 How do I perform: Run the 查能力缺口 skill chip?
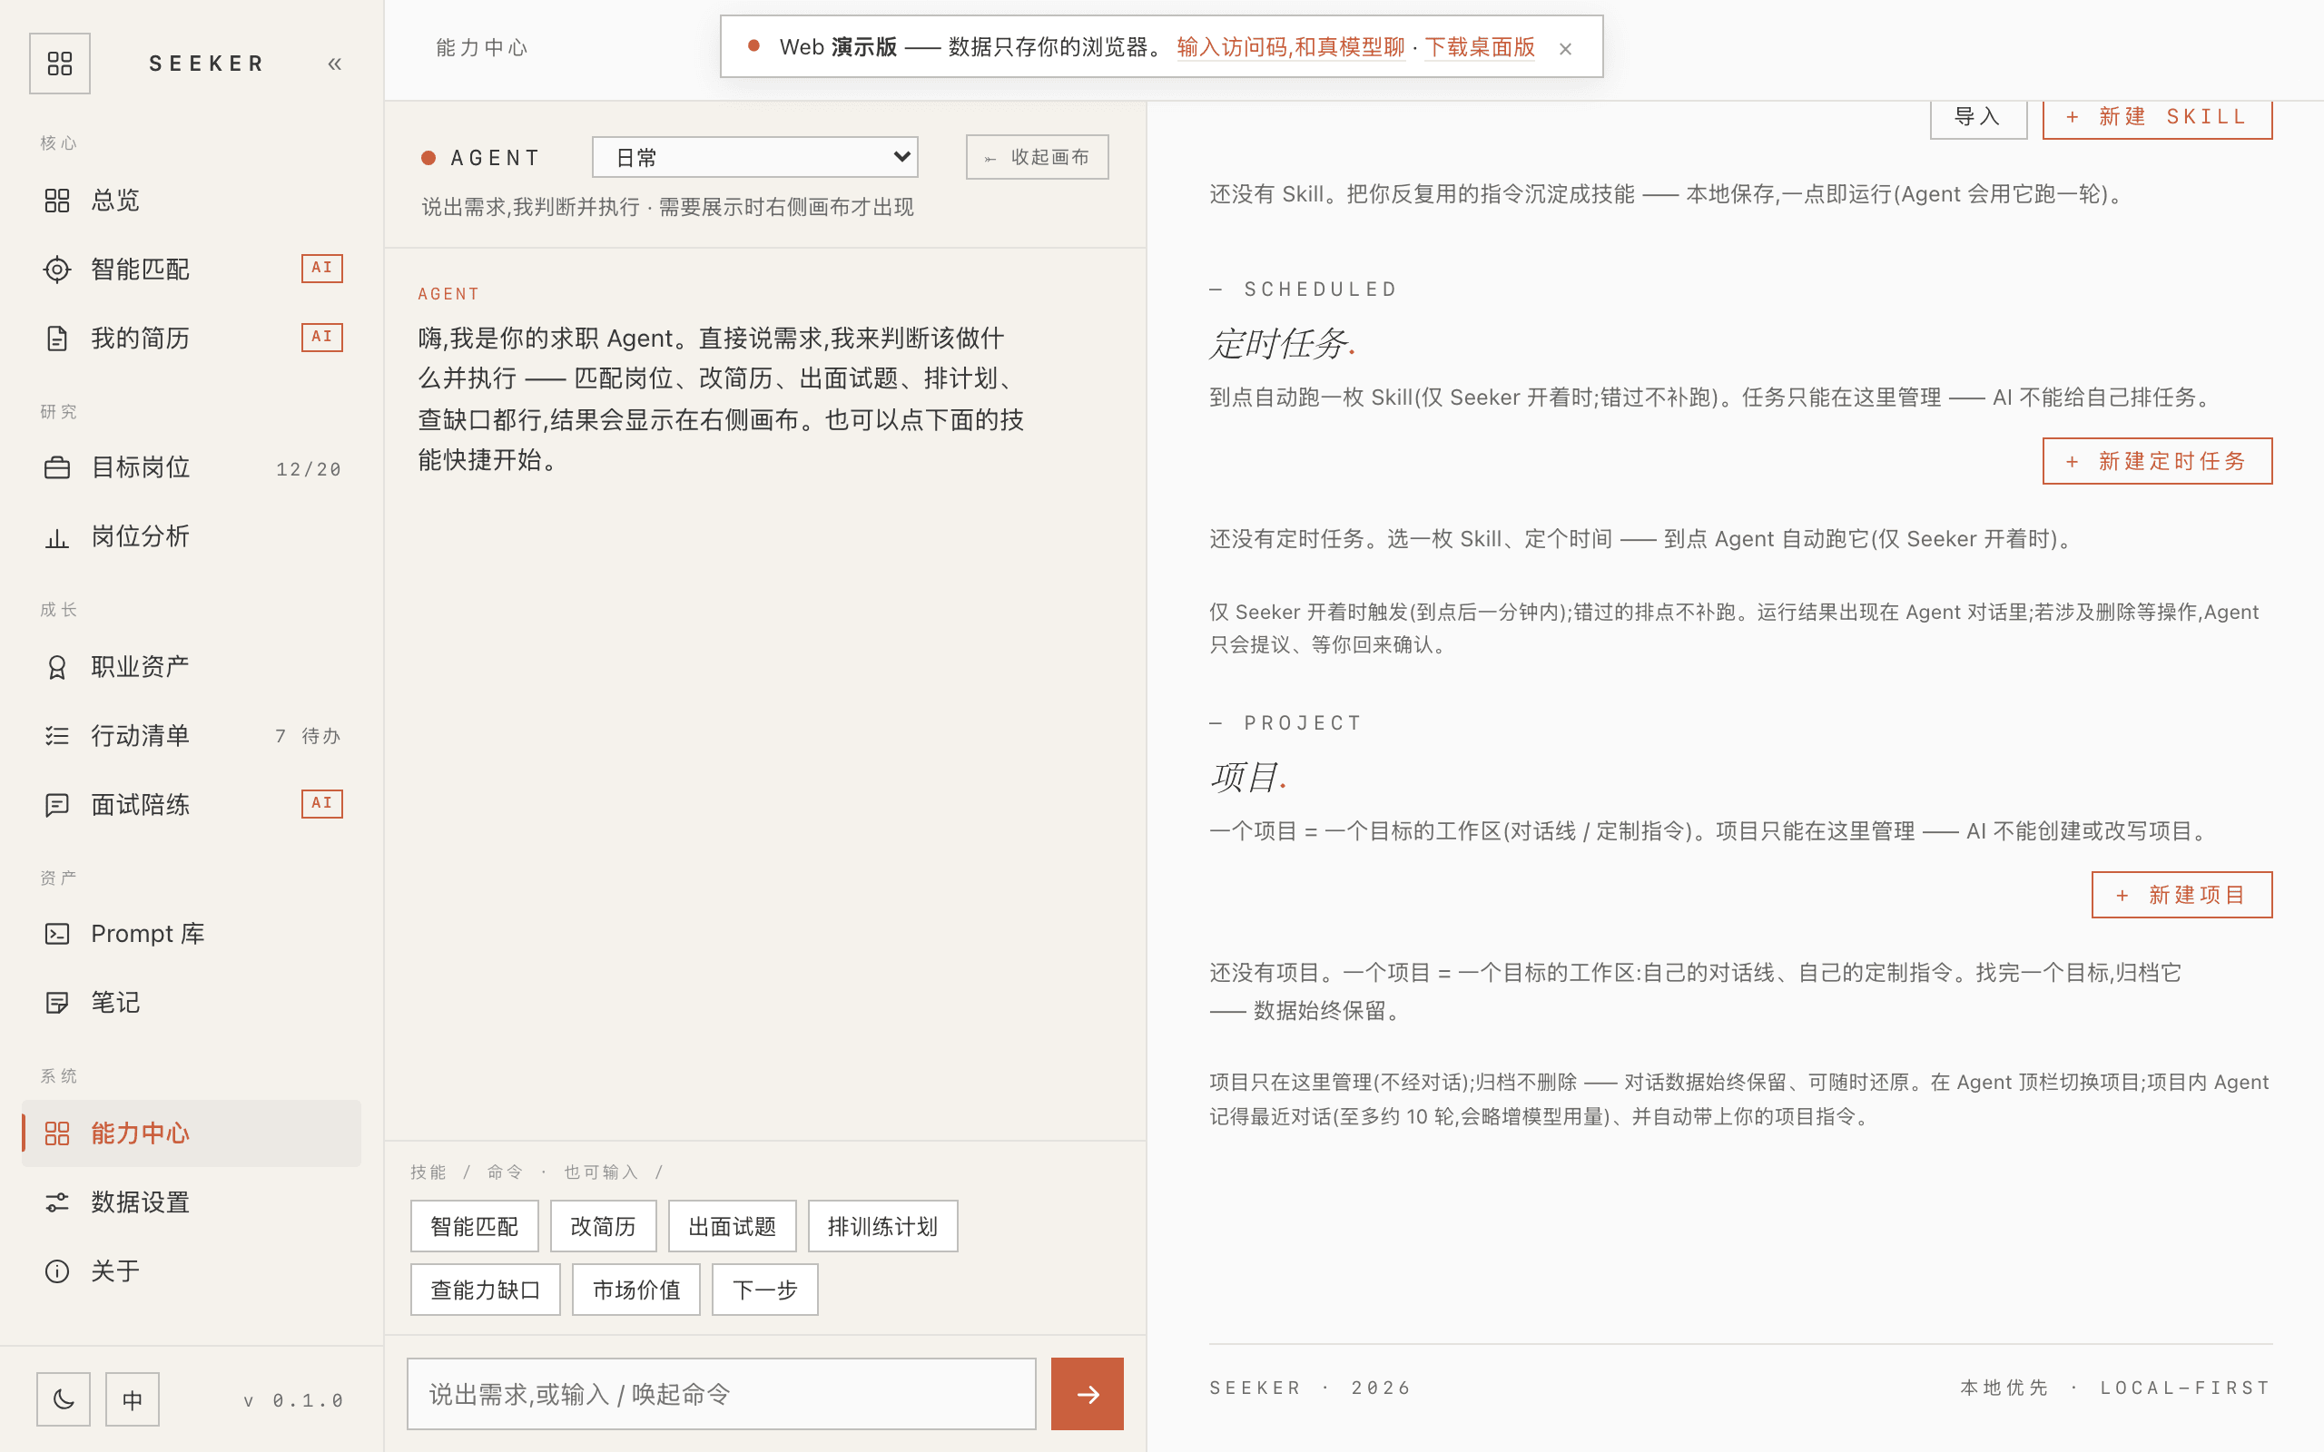tap(485, 1290)
